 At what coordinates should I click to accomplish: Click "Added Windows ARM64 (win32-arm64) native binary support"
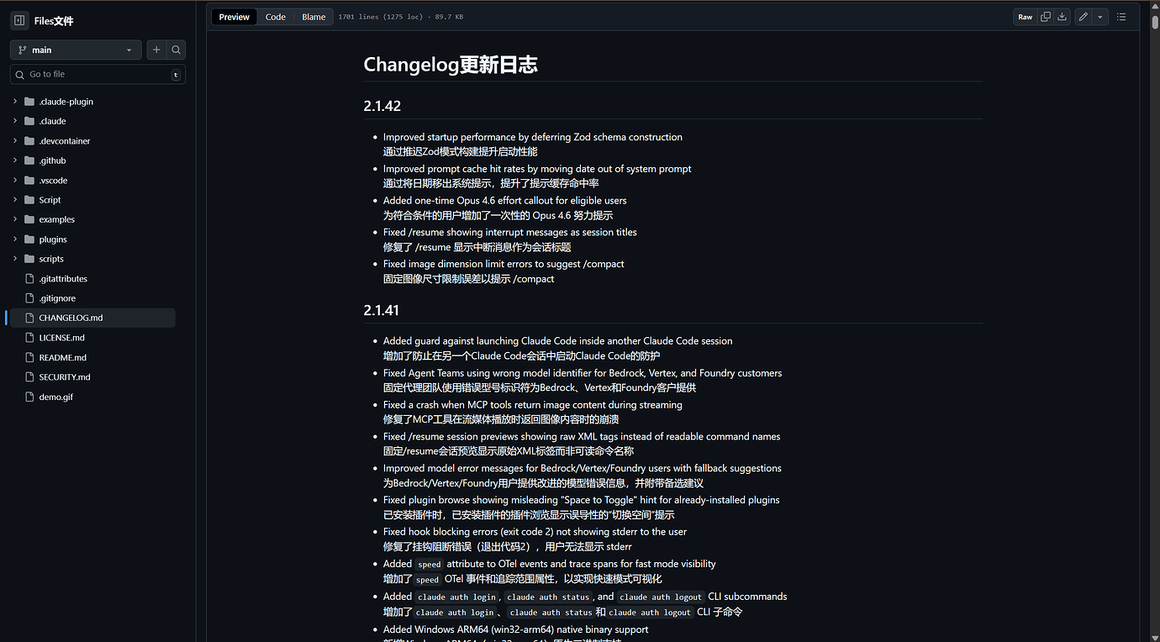pyautogui.click(x=515, y=629)
